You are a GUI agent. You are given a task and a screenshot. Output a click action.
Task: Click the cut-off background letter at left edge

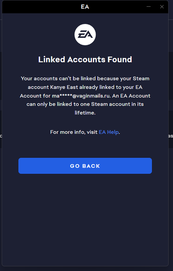[1, 136]
